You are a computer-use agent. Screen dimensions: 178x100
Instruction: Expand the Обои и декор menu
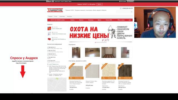pos(122,20)
